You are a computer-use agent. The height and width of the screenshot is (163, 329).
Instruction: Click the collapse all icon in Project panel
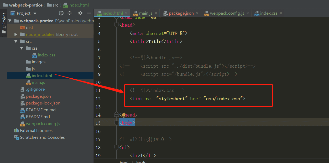tap(70, 13)
